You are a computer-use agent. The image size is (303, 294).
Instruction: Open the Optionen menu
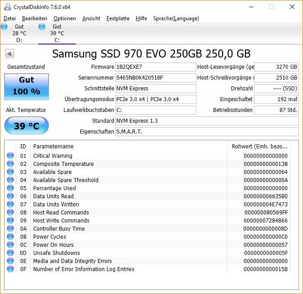[65, 18]
